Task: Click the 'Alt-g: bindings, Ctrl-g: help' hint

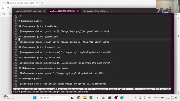Action: point(152,89)
